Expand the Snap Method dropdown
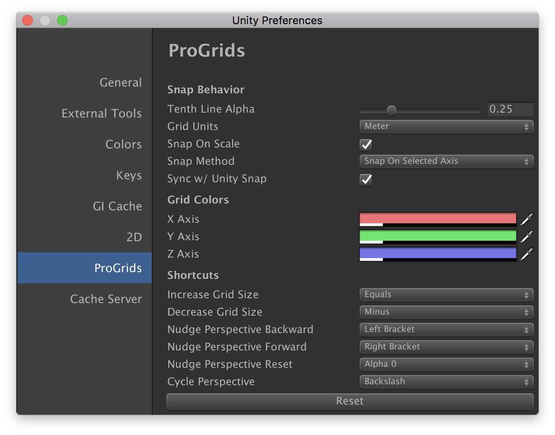The image size is (555, 435). pos(446,161)
